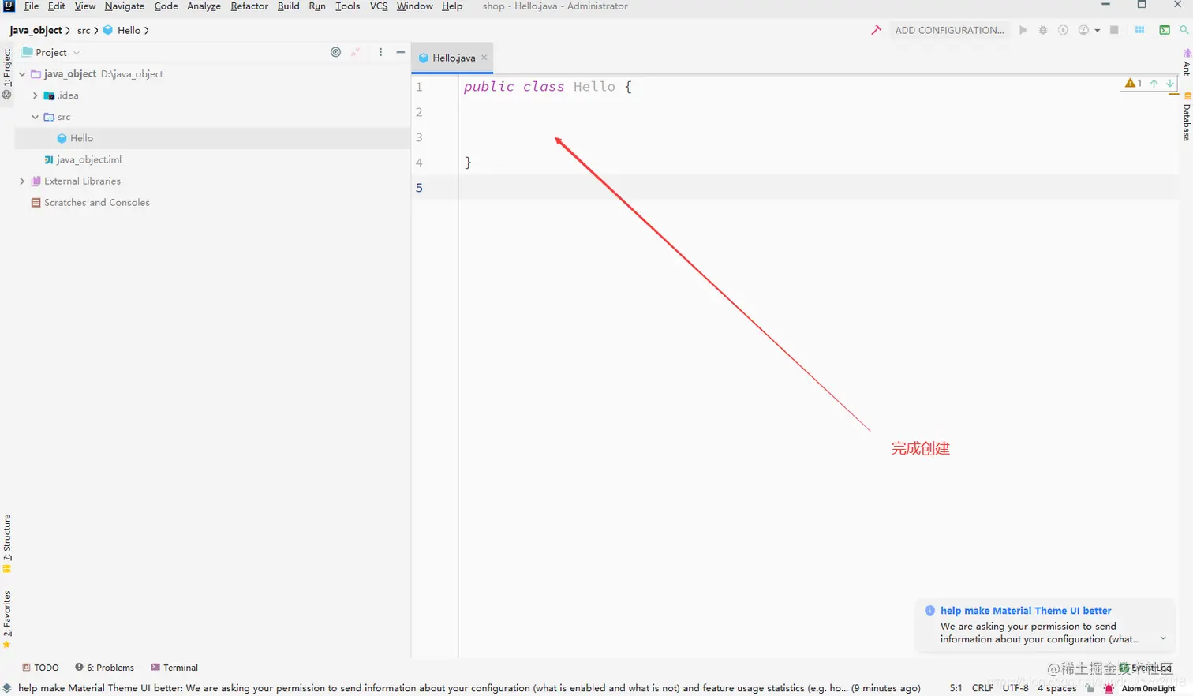Screen dimensions: 1193x696
Task: Expand External Libraries node
Action: click(x=22, y=181)
